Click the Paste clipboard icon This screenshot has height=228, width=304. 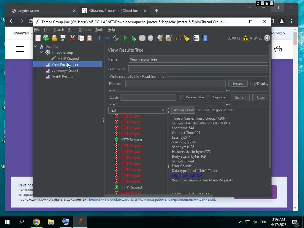tap(89, 38)
